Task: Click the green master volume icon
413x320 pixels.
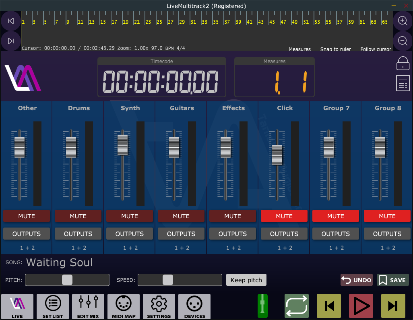Action: (x=262, y=306)
